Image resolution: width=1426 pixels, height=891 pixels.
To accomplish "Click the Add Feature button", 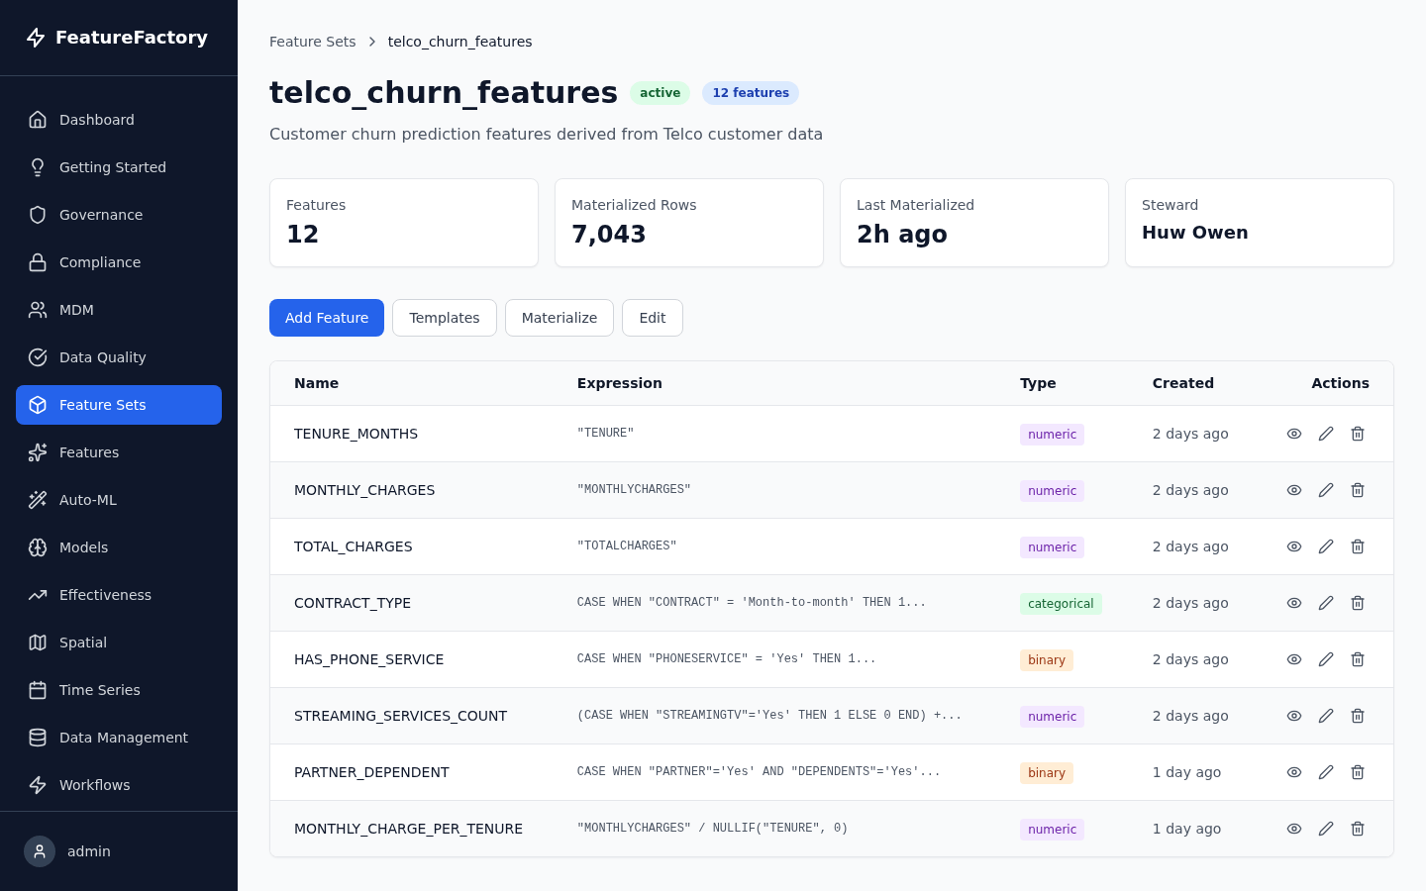I will pos(327,318).
